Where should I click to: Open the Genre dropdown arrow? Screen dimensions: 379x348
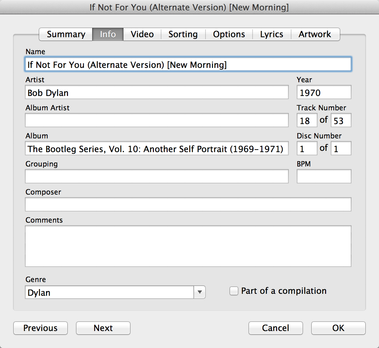pos(200,292)
